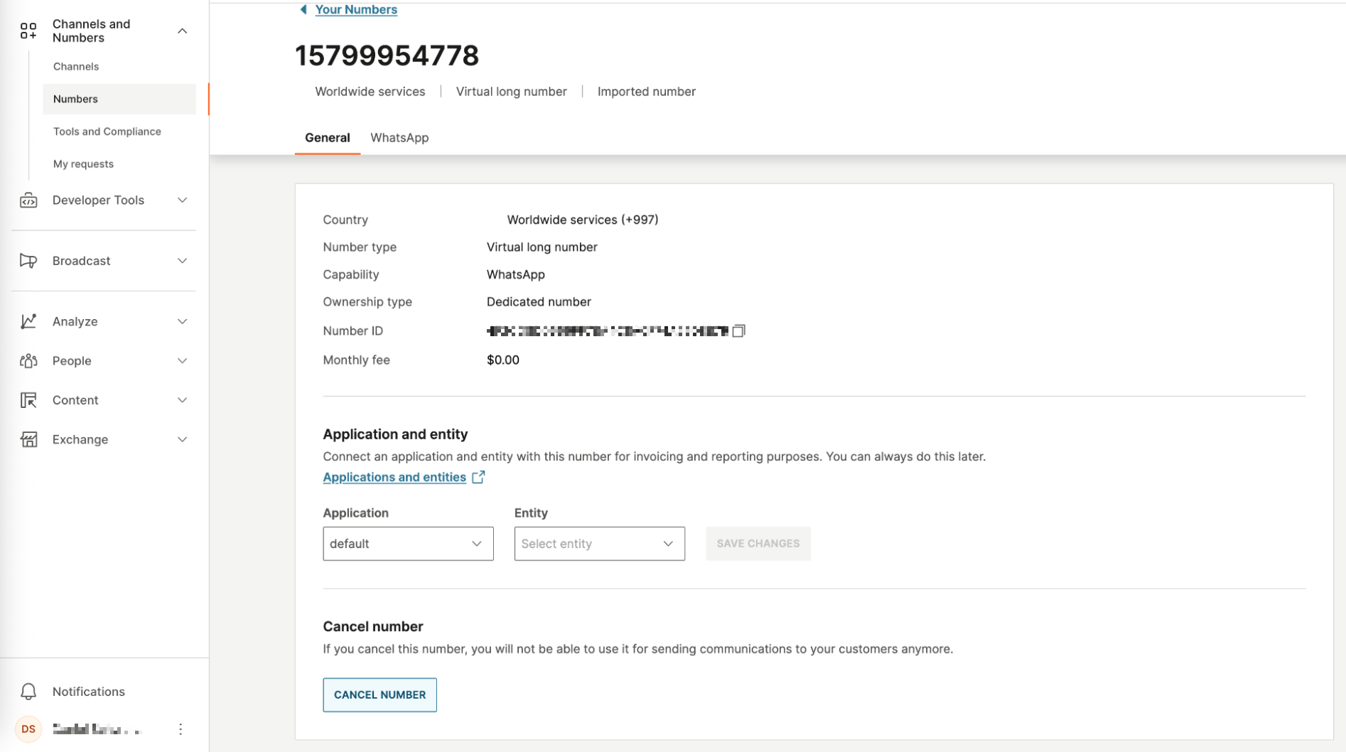Open the Select entity dropdown
Image resolution: width=1346 pixels, height=752 pixels.
click(x=598, y=543)
